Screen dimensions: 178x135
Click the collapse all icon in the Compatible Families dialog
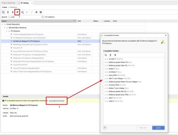click(x=110, y=55)
